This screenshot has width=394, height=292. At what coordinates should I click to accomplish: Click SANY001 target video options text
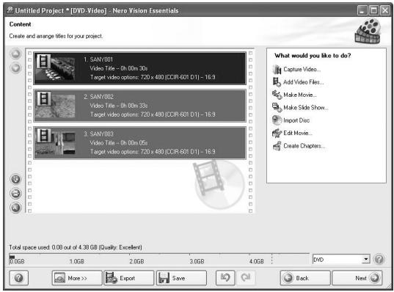(153, 77)
